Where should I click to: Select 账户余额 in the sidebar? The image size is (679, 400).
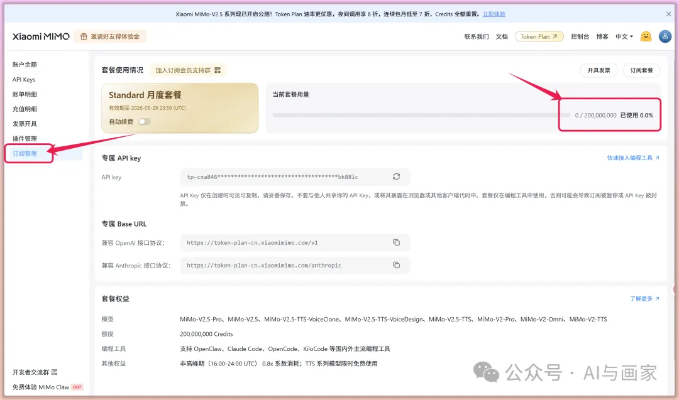25,65
